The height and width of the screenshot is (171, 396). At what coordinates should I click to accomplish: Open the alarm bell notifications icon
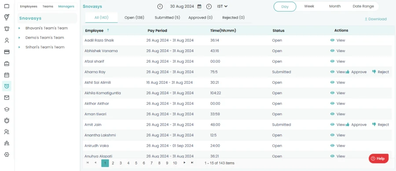click(7, 29)
